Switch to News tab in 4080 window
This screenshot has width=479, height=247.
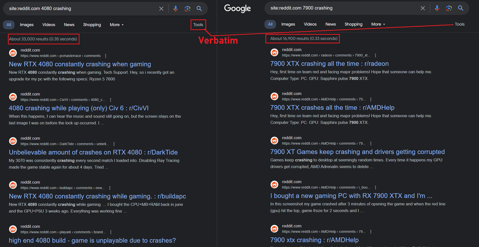tap(69, 25)
